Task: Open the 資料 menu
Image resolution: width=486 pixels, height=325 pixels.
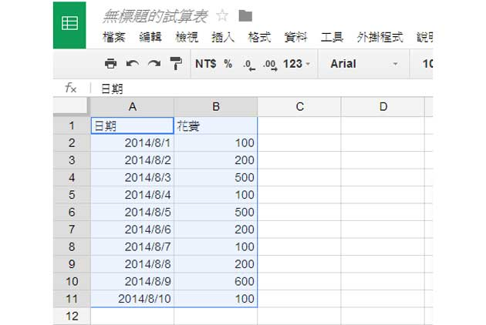Action: [x=295, y=38]
